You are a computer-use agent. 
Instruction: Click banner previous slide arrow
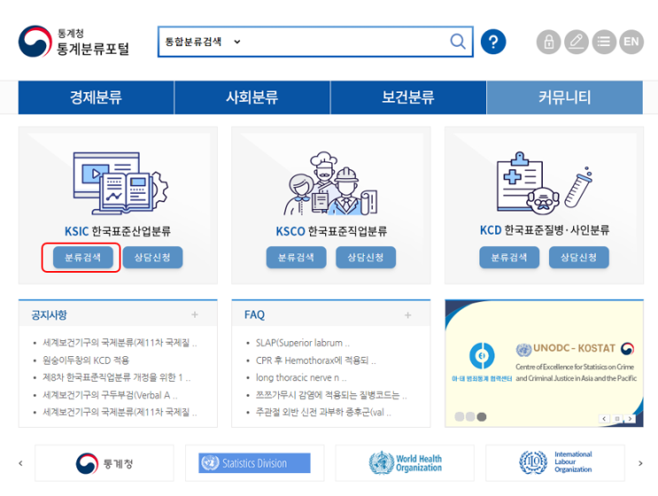coord(604,418)
